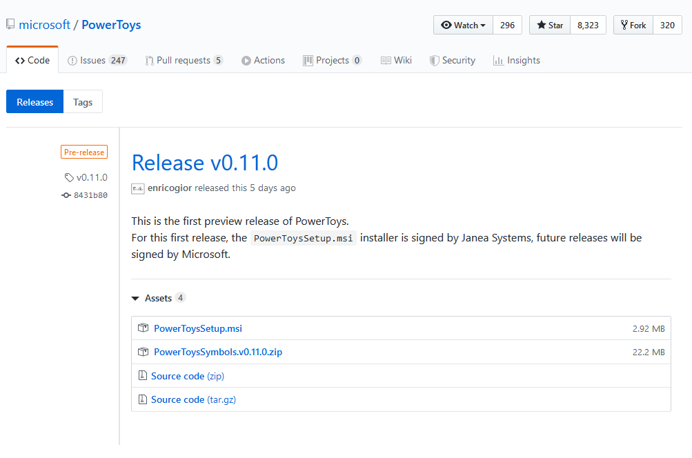Click the package icon beside PowerToysSetup.msi

point(143,328)
